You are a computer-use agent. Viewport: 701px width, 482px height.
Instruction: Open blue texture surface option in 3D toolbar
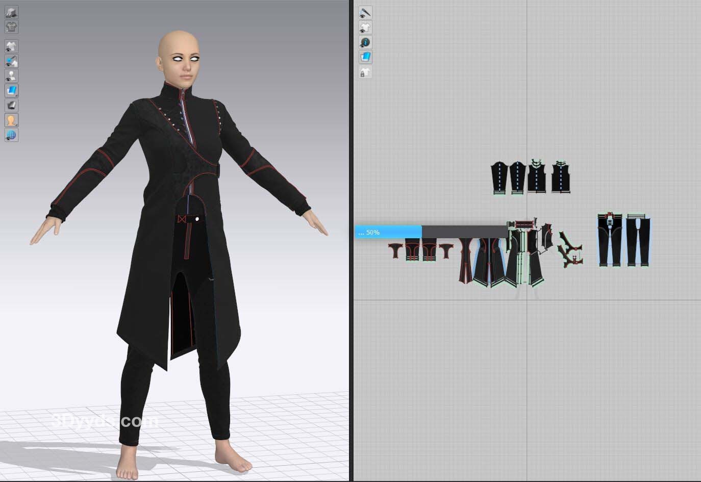coord(11,91)
